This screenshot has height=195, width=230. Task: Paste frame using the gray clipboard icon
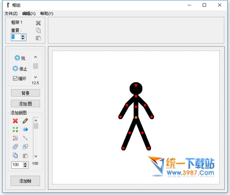point(38,38)
